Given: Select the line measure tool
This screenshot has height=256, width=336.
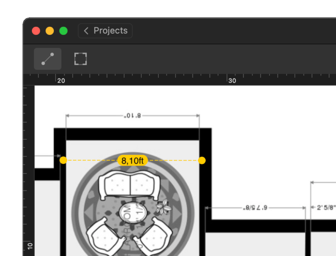Looking at the screenshot, I should pyautogui.click(x=48, y=59).
